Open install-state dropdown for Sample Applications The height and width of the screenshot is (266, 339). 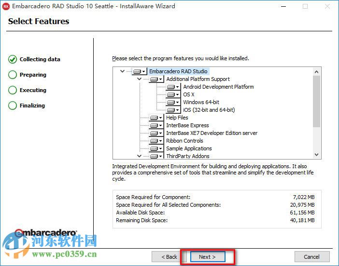(x=156, y=148)
